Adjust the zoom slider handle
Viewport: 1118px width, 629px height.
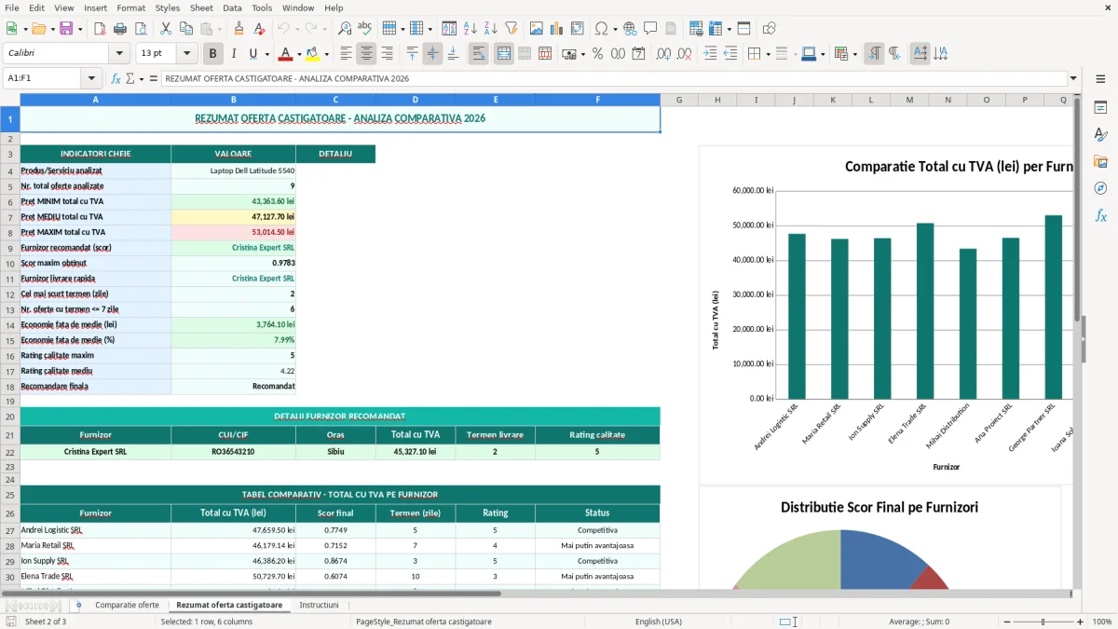pyautogui.click(x=1043, y=622)
